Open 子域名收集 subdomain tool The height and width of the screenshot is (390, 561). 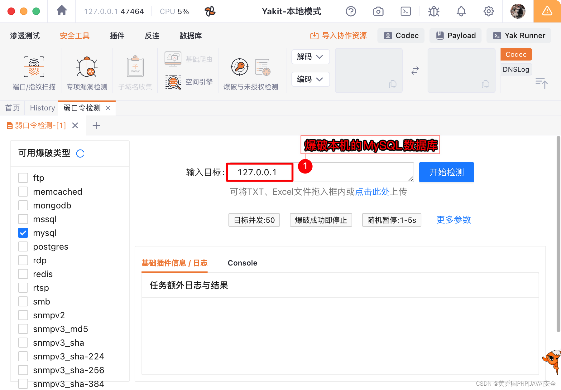point(135,73)
